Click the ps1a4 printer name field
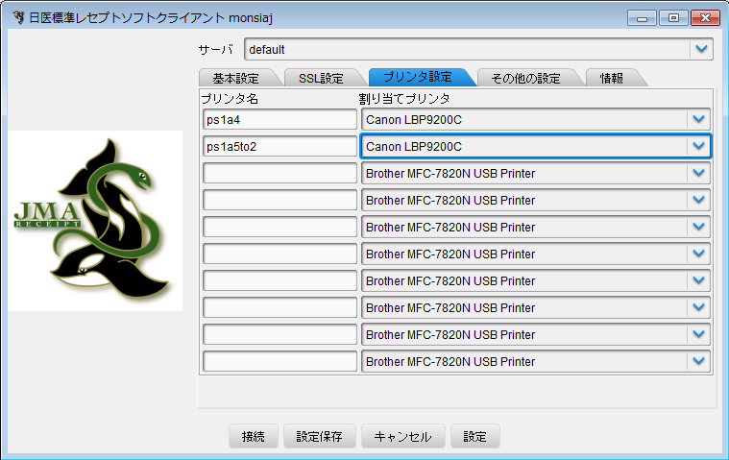 coord(279,119)
